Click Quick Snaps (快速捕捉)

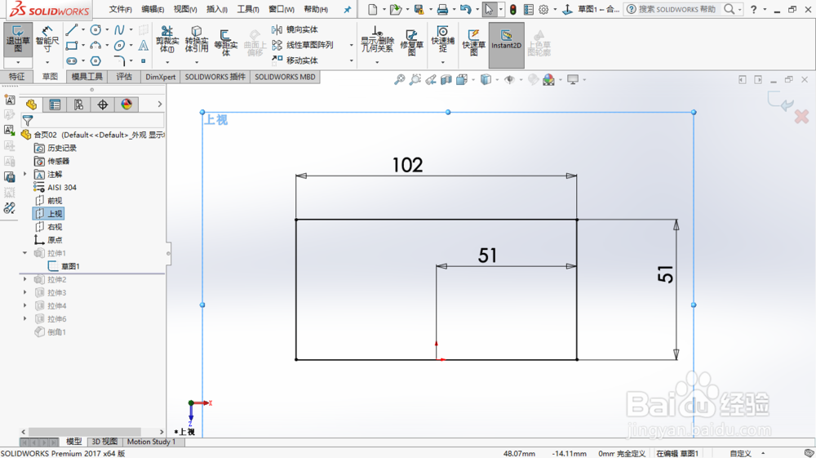(x=442, y=39)
